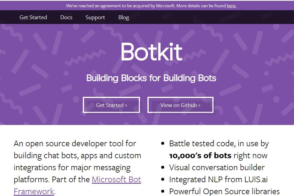This screenshot has width=294, height=196.
Task: Click the hero 'Get Started ›' button
Action: tap(111, 105)
